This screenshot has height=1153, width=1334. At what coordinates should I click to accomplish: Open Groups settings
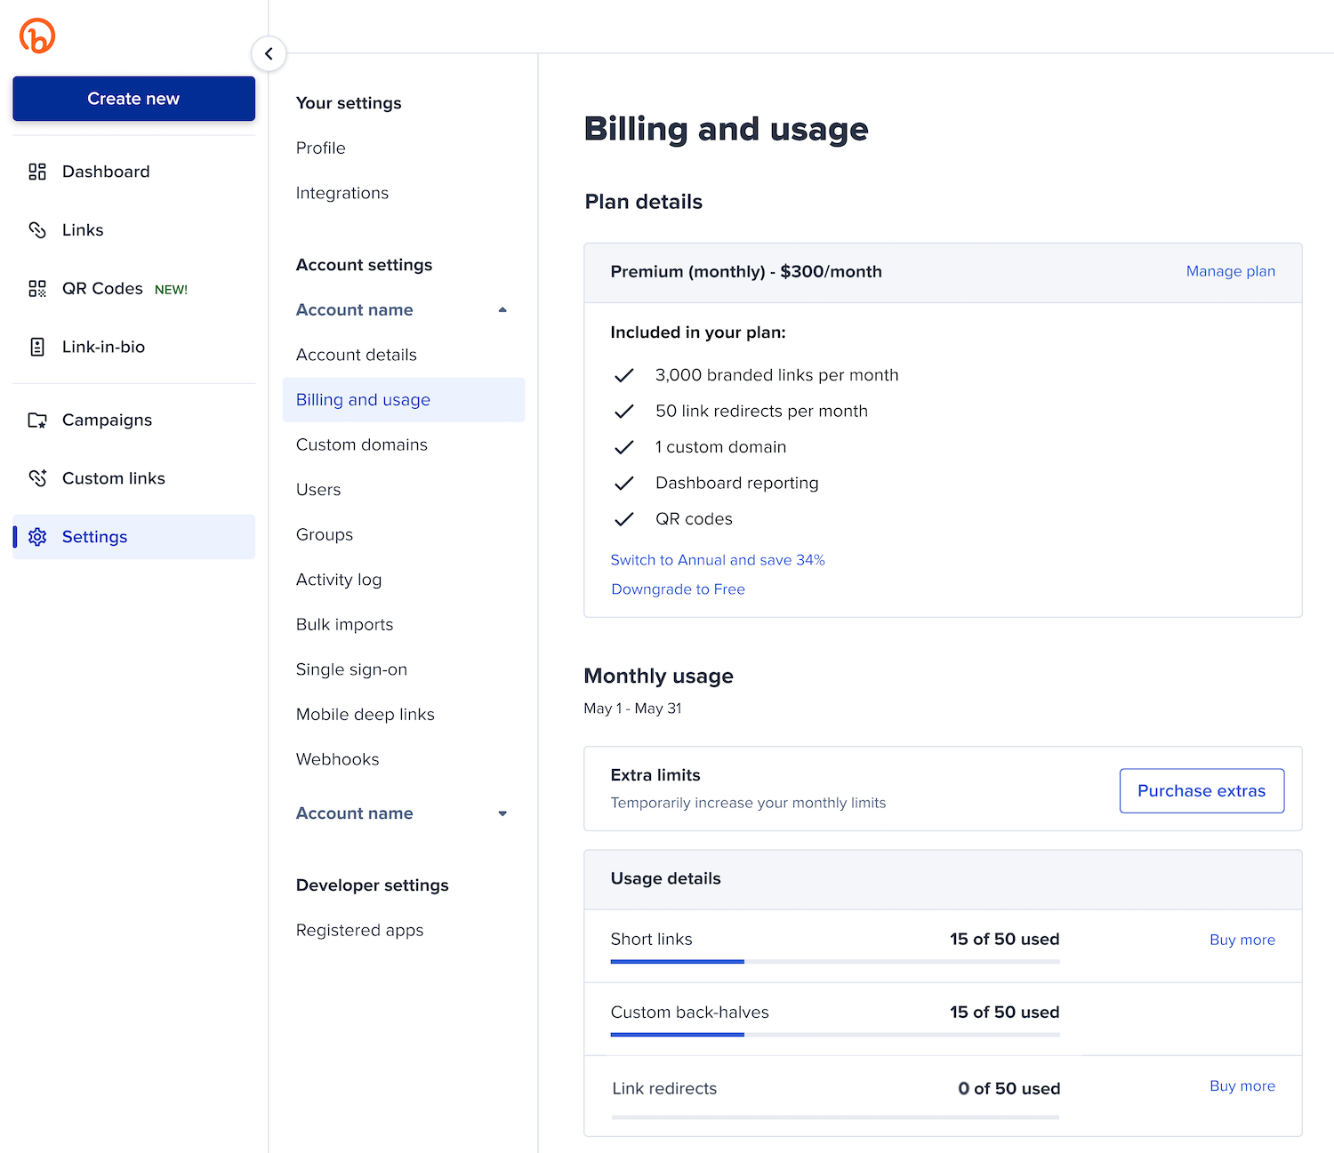point(325,534)
